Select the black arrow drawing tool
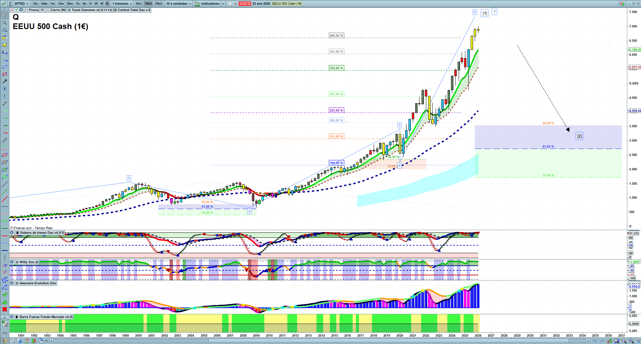The width and height of the screenshot is (641, 344). [x=5, y=81]
